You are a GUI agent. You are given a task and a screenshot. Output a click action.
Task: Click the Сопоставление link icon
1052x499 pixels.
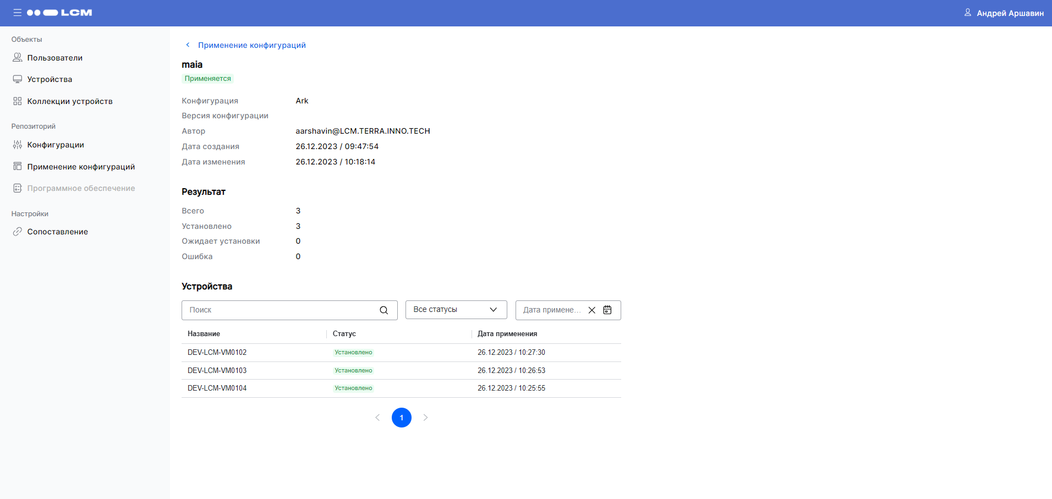18,232
